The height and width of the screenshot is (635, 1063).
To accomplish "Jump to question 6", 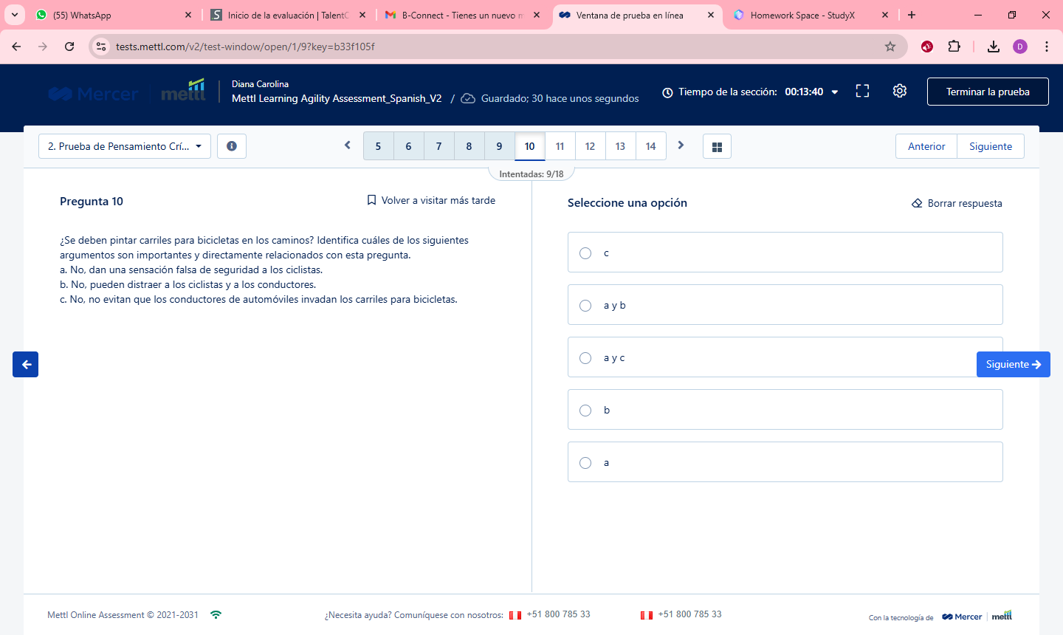I will click(408, 146).
